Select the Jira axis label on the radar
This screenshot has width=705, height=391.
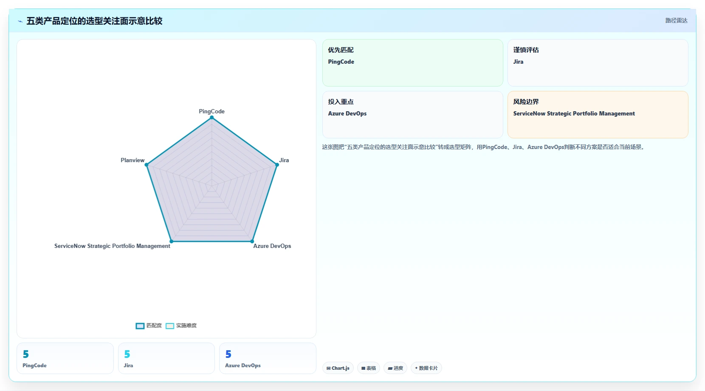point(284,160)
